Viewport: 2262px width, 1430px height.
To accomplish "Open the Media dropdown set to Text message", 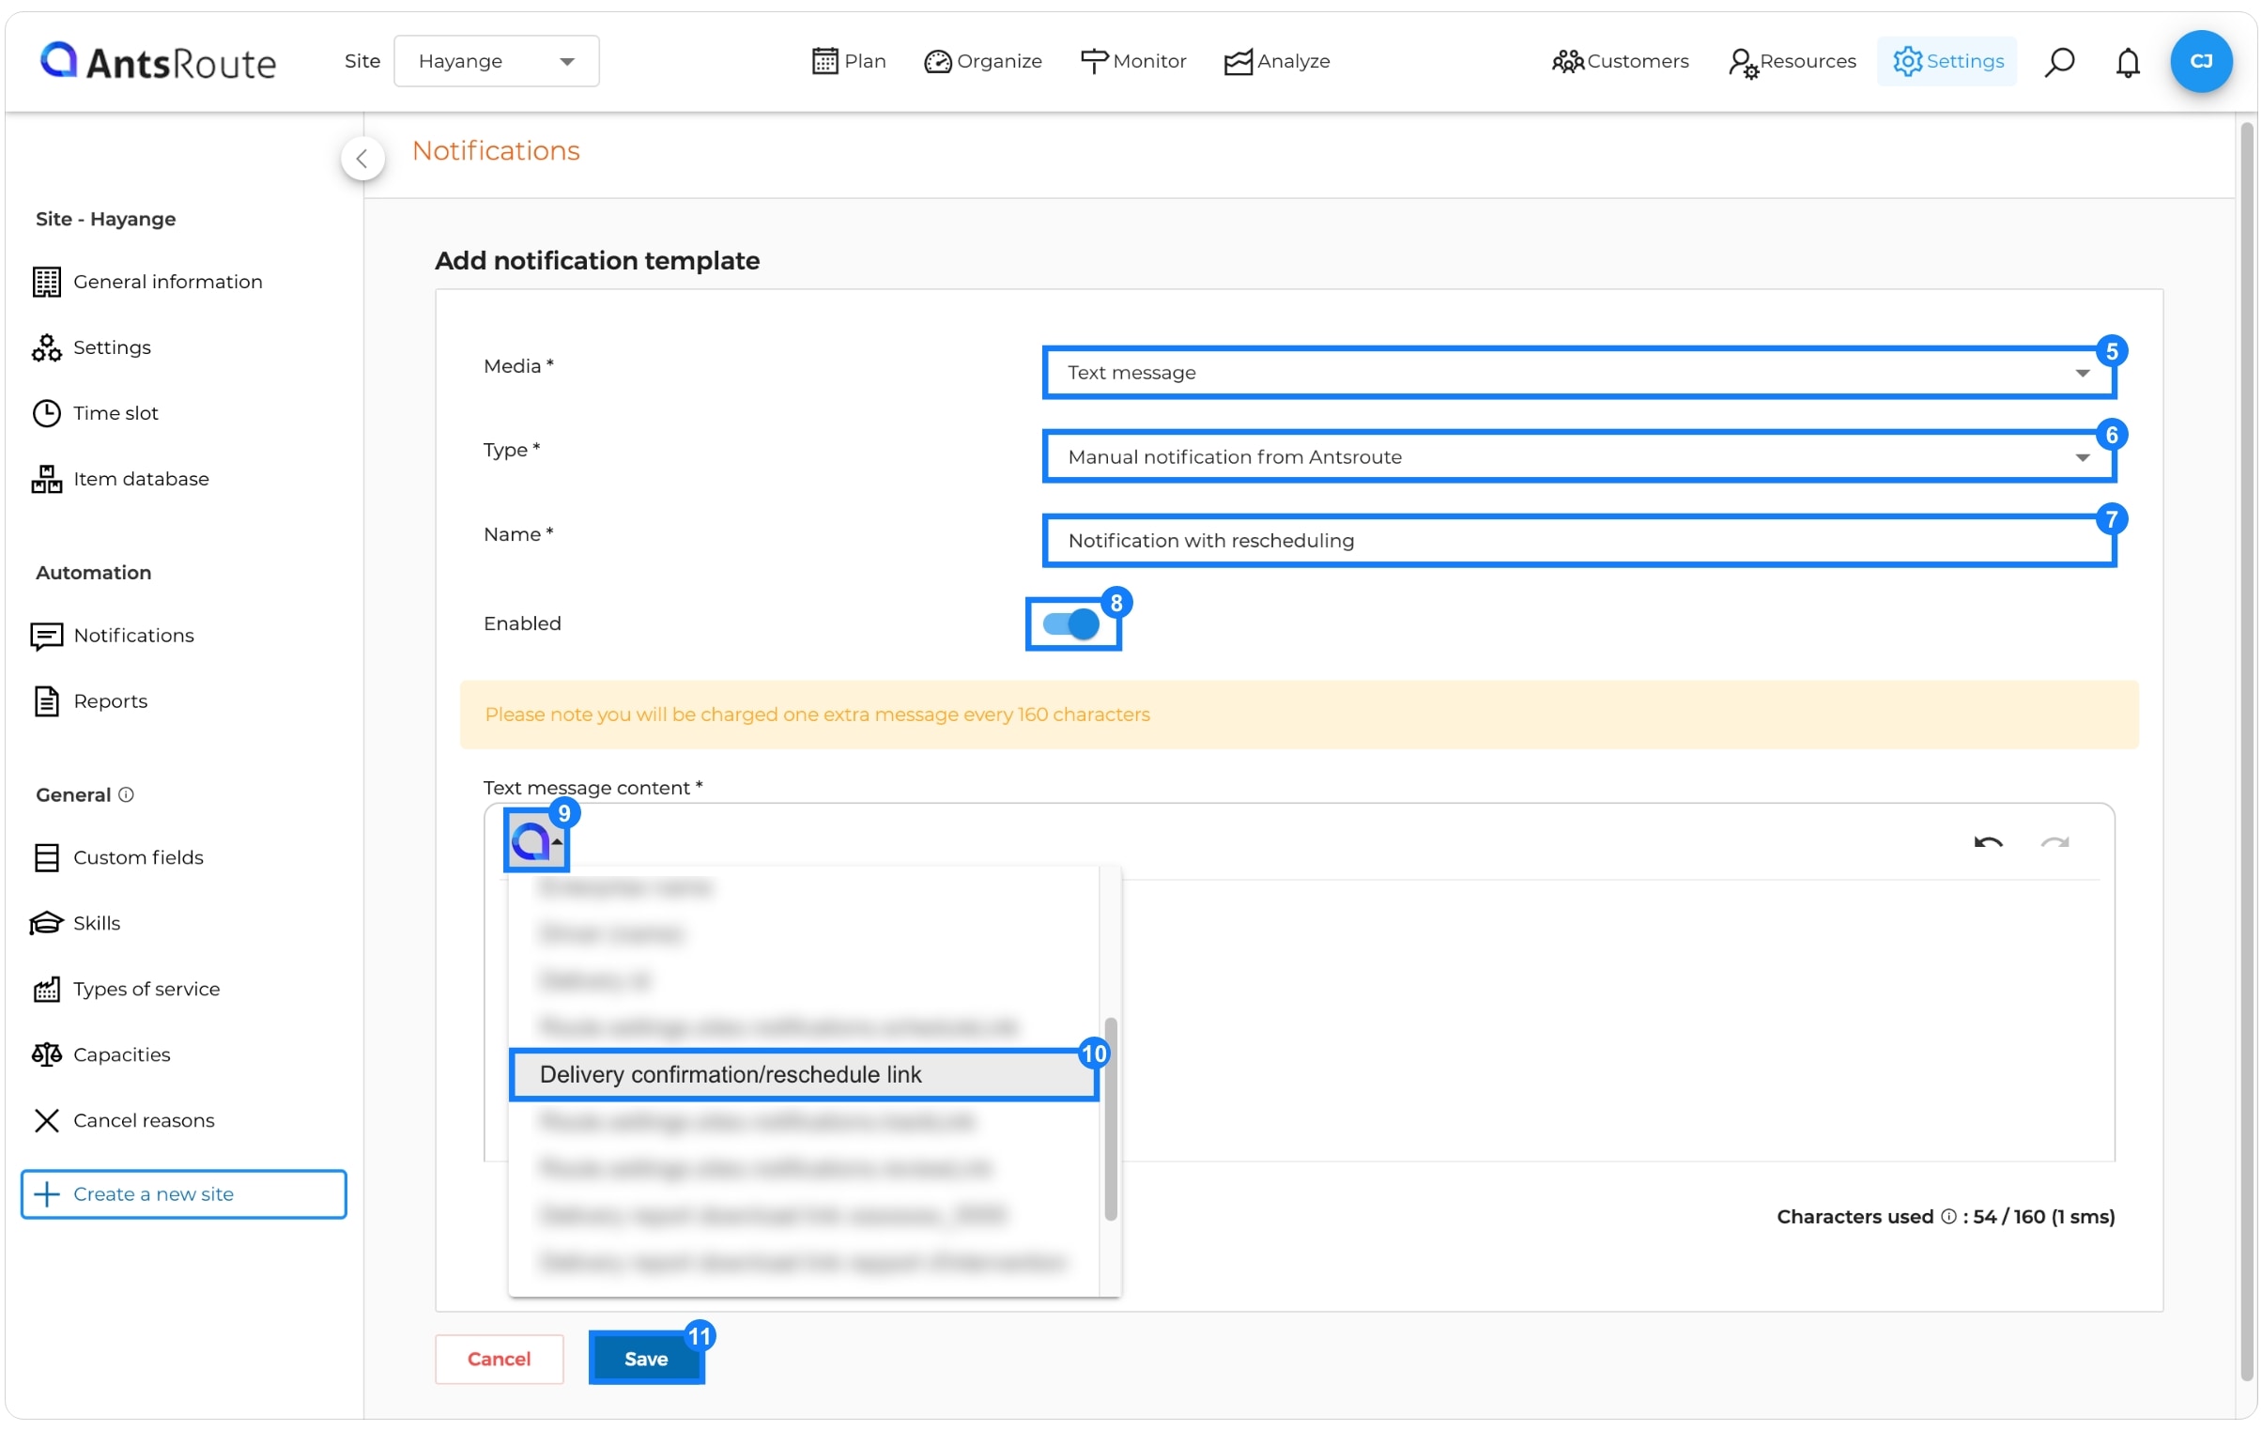I will tap(1578, 373).
